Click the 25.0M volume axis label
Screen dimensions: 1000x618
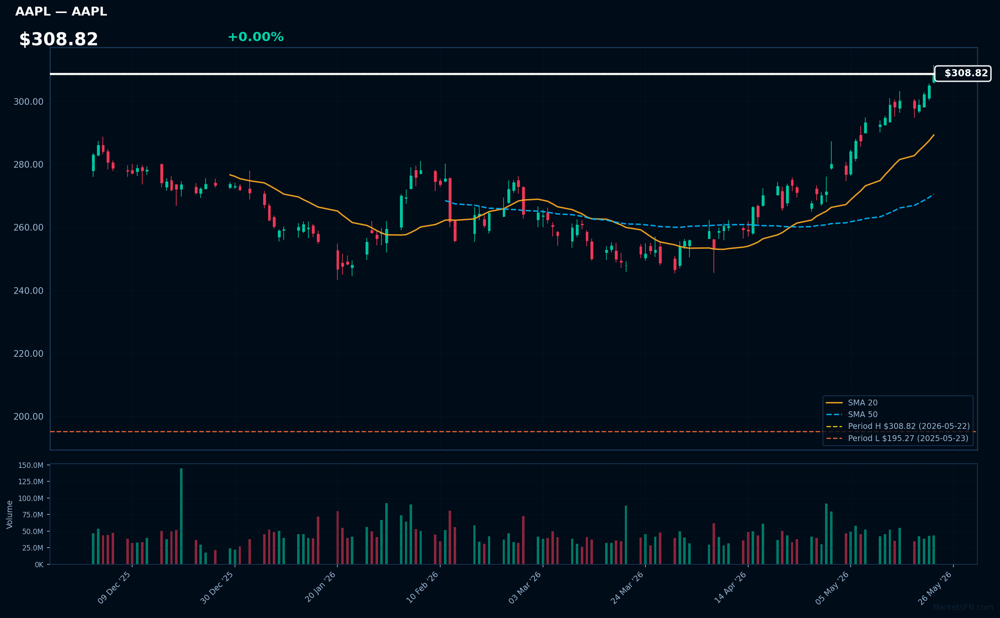[x=32, y=548]
